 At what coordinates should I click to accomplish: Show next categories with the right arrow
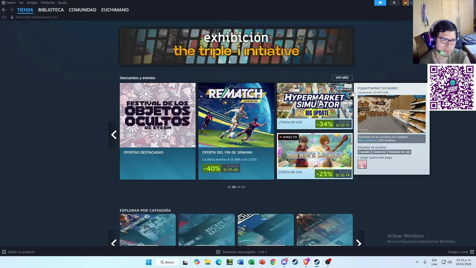pos(358,243)
